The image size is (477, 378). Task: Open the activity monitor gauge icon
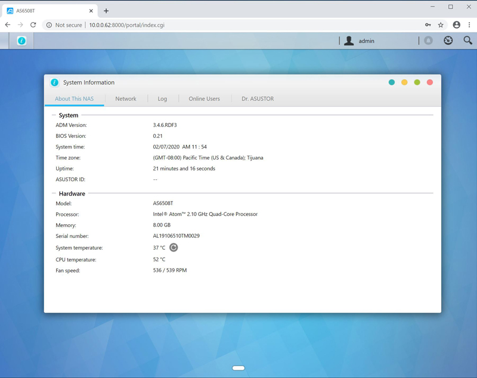click(448, 41)
